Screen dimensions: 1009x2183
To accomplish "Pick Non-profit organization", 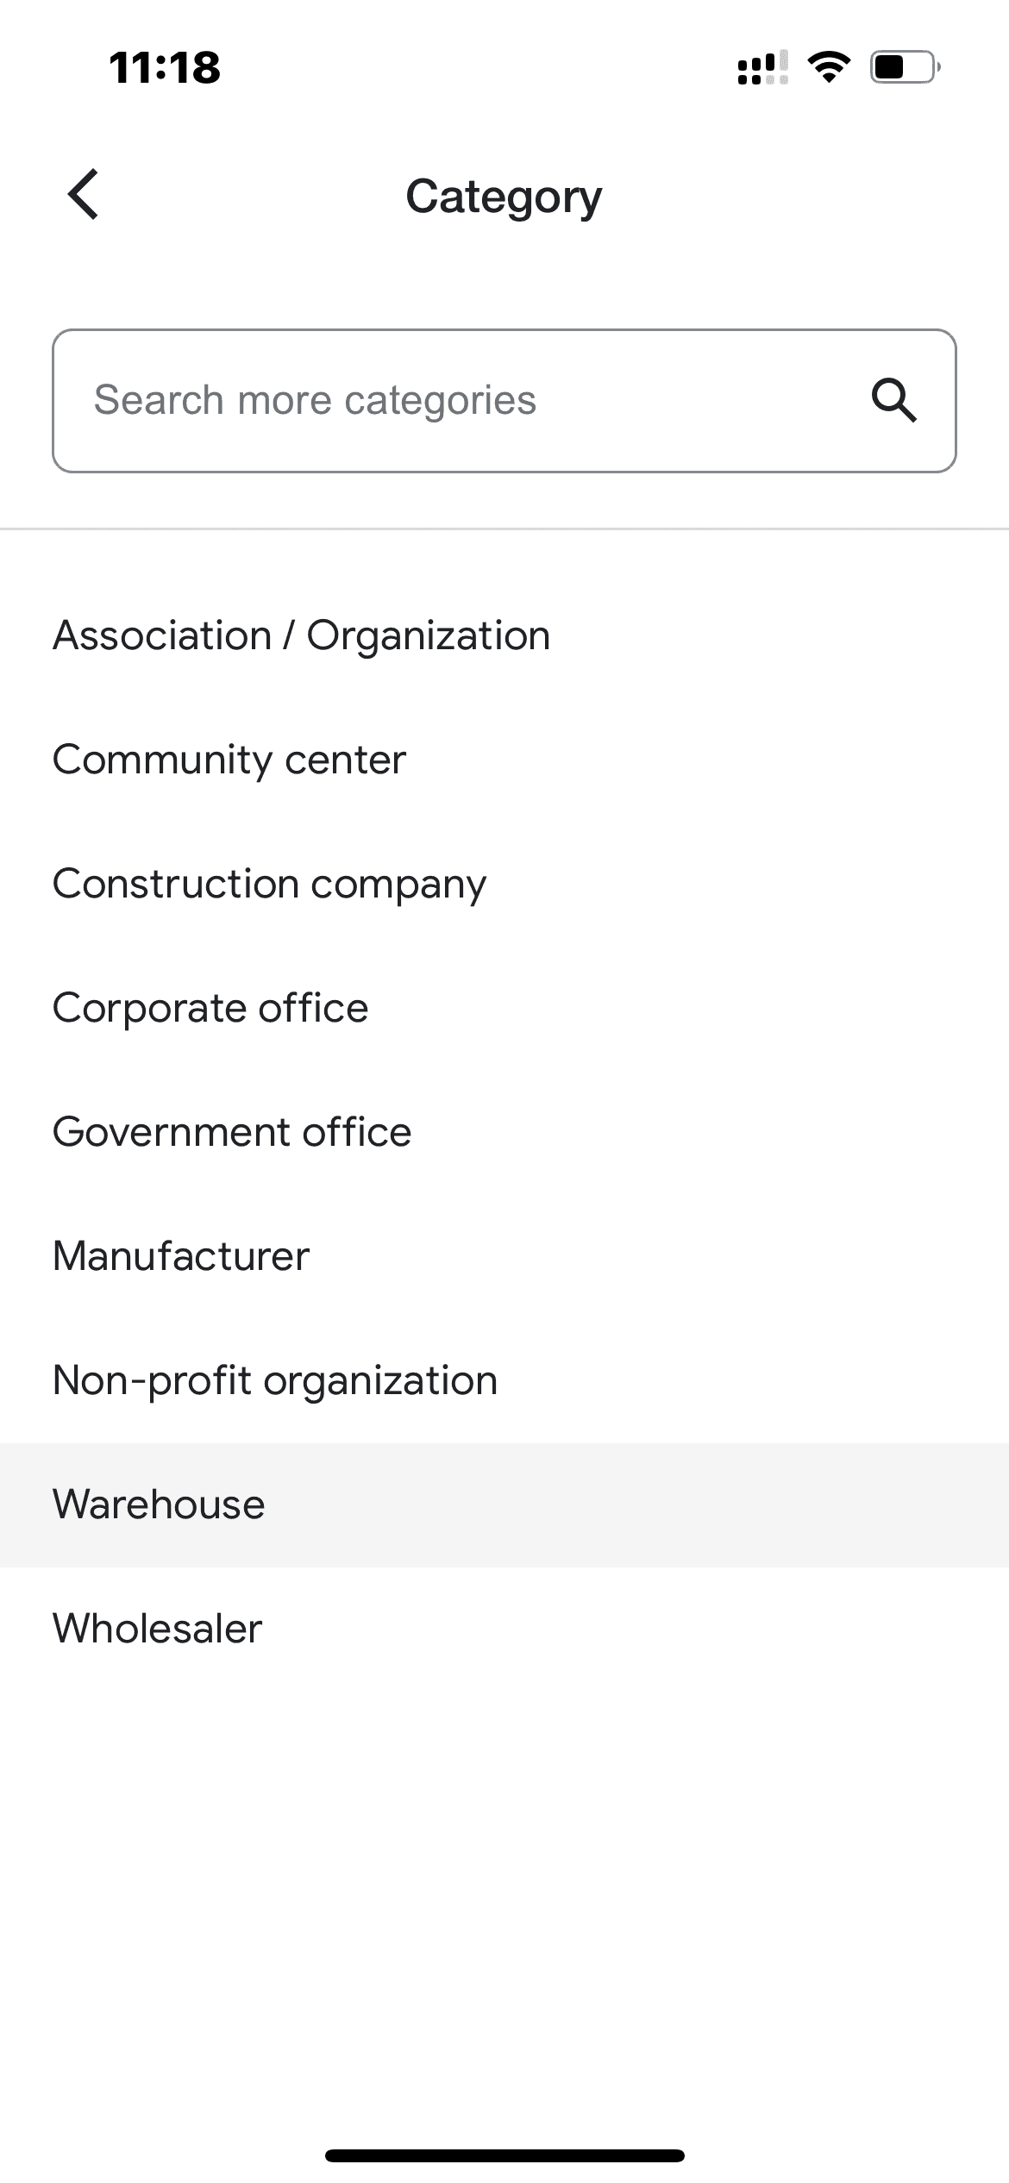I will pos(274,1379).
